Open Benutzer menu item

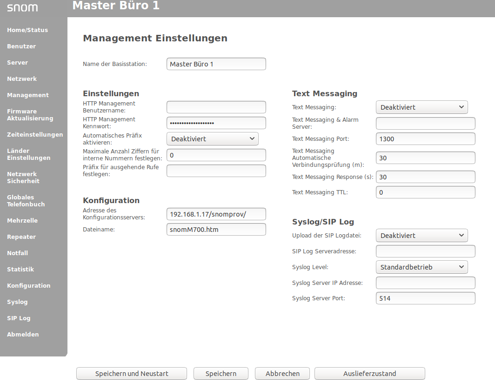click(21, 46)
